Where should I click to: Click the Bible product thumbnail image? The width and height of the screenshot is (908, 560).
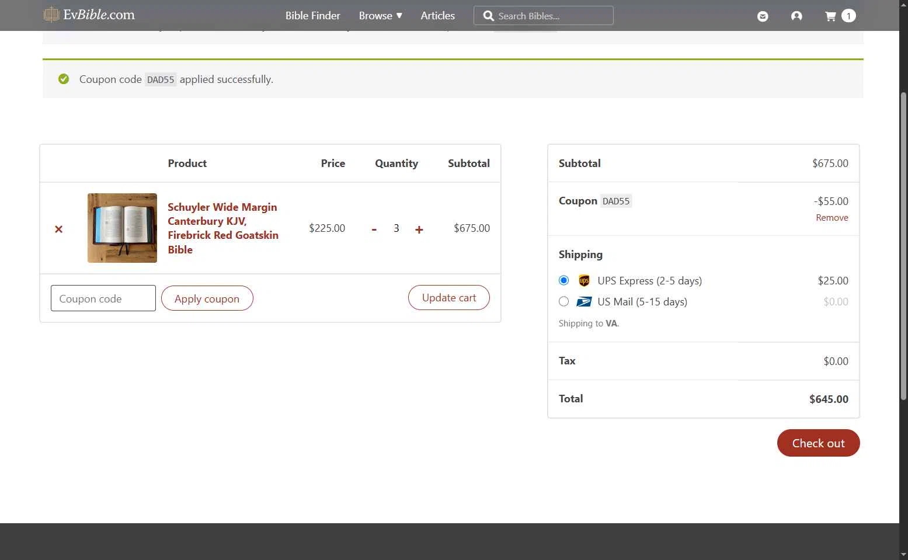(122, 228)
